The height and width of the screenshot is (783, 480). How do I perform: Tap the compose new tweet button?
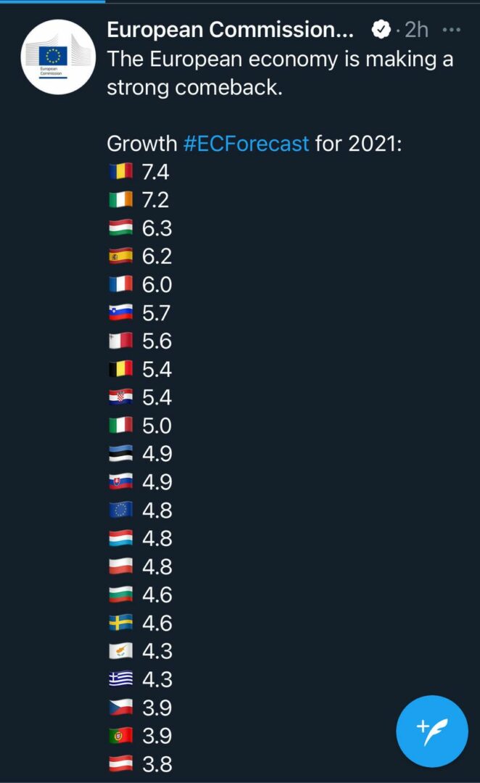pyautogui.click(x=432, y=731)
